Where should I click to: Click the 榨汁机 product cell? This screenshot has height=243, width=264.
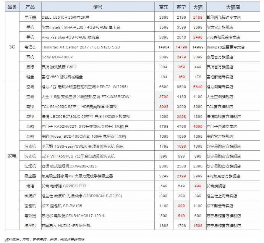point(30,225)
